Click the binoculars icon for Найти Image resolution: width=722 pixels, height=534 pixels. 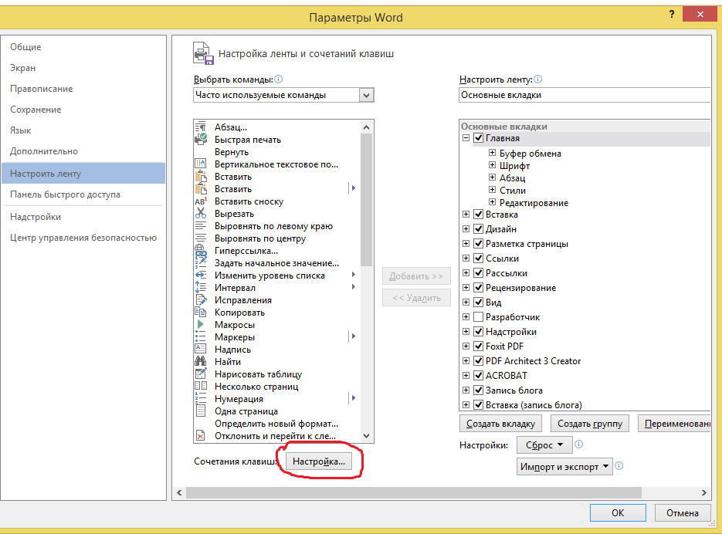201,362
